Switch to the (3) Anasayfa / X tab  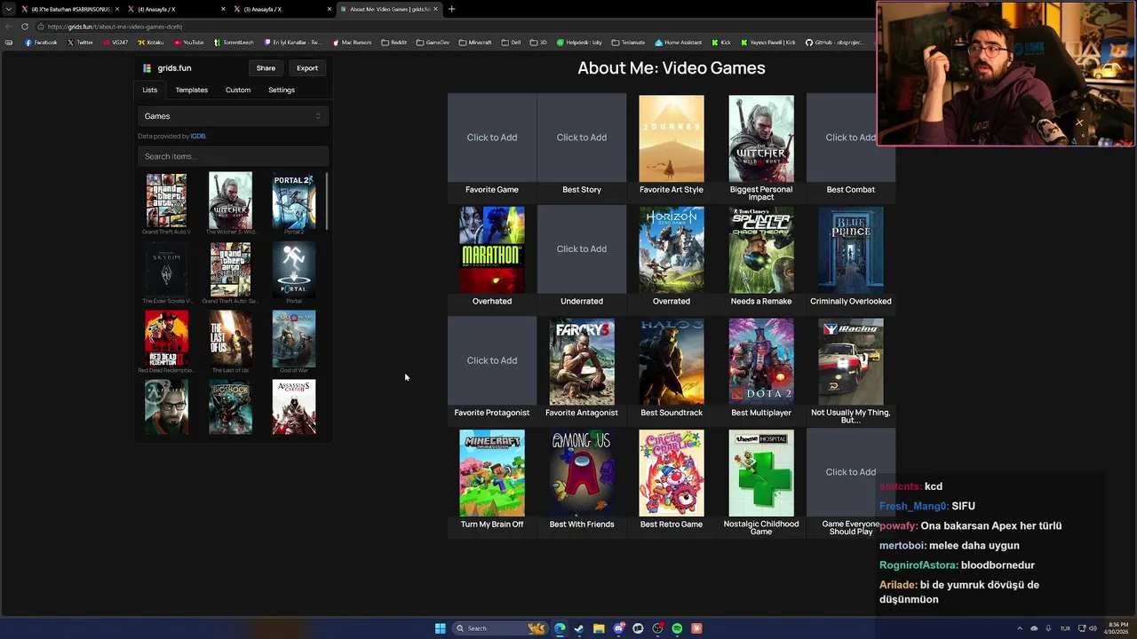282,9
